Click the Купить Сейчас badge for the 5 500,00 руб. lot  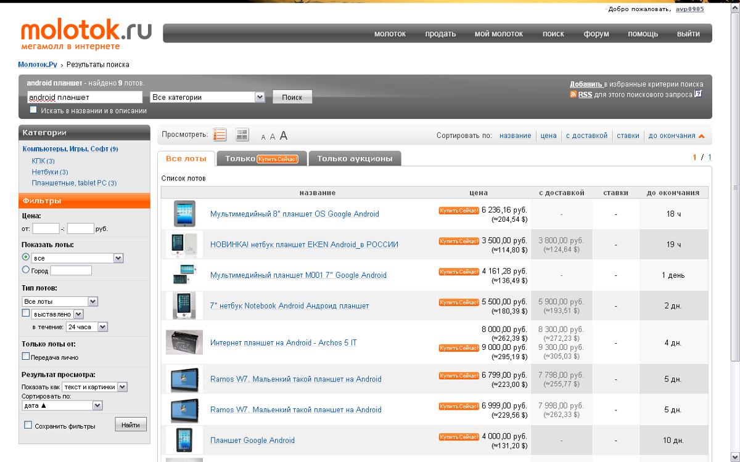[x=459, y=302]
